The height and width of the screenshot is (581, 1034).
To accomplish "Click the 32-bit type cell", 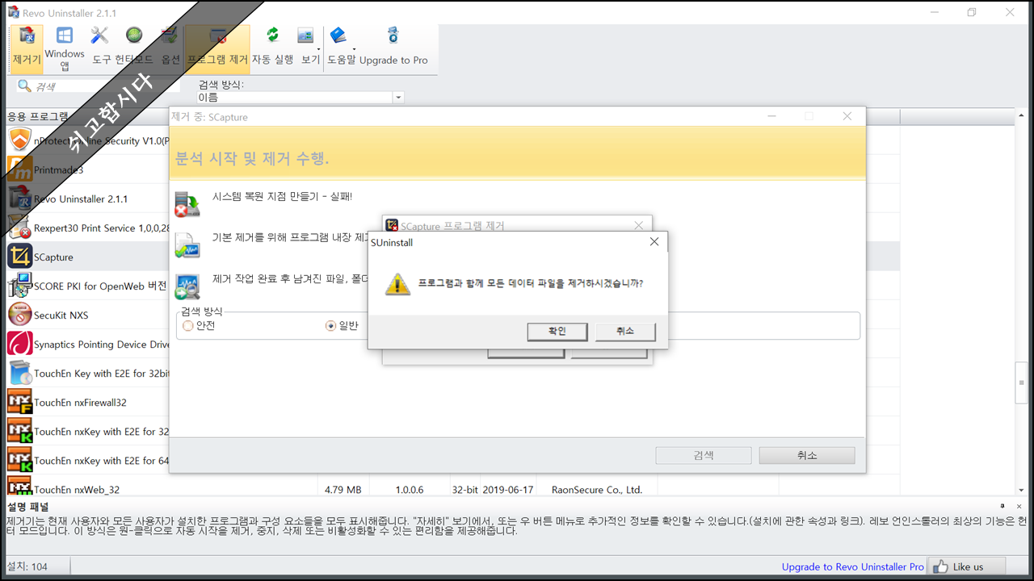I will click(x=465, y=489).
